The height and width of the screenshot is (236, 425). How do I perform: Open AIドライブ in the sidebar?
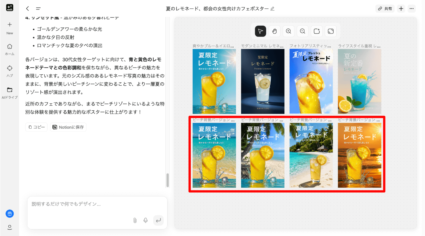10,93
